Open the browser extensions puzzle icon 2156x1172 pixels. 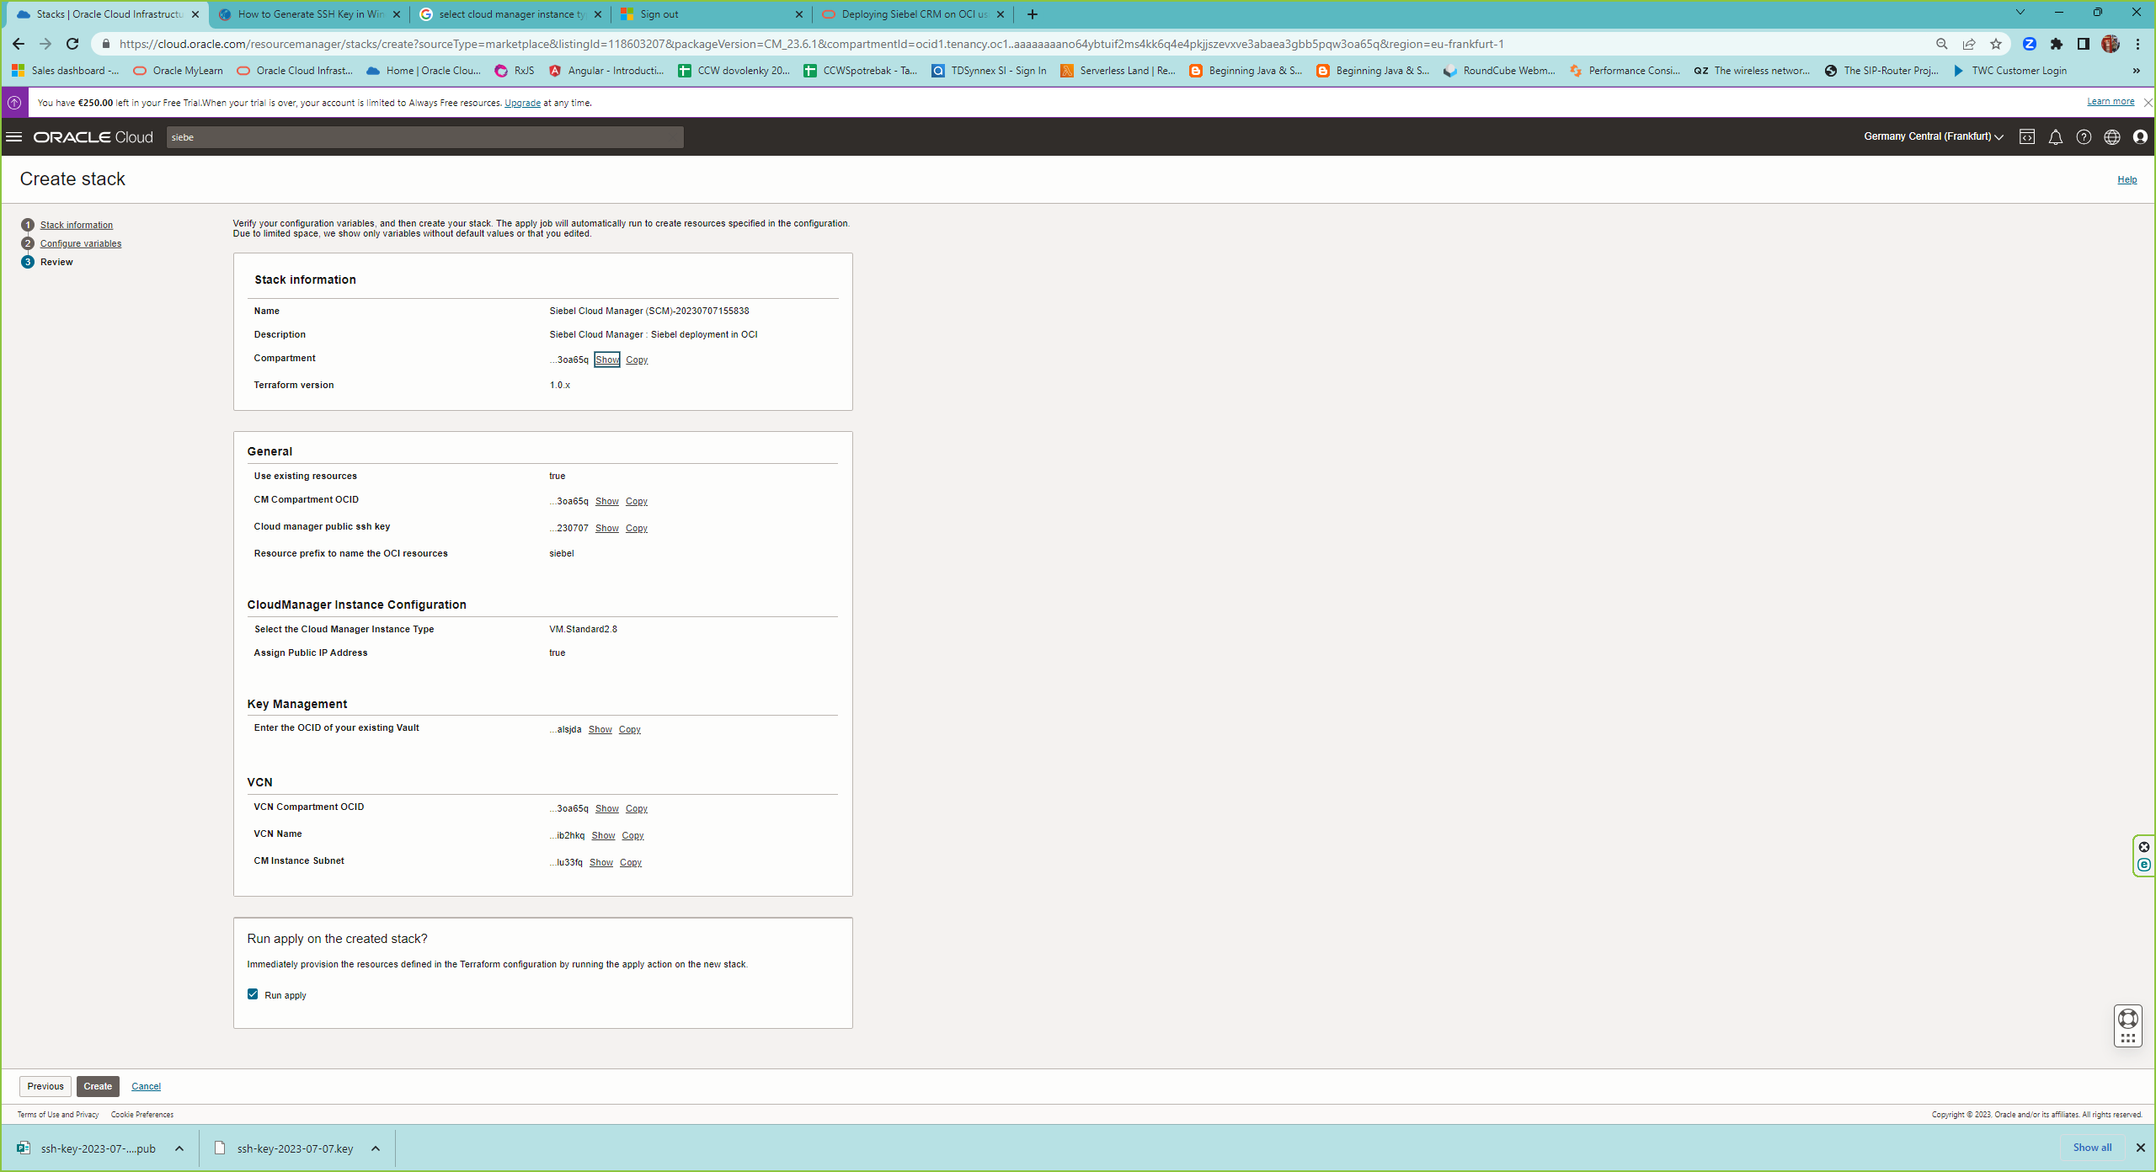point(2057,44)
